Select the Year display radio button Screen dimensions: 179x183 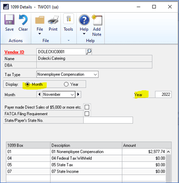click(x=66, y=84)
